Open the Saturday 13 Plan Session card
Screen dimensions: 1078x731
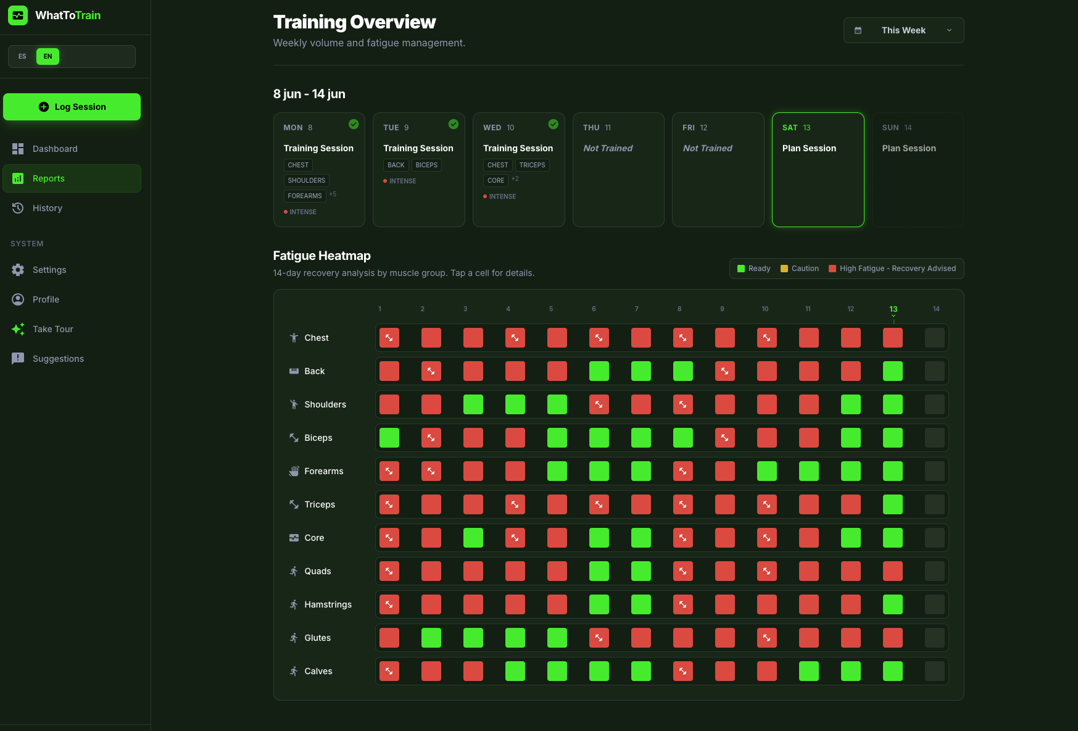818,170
